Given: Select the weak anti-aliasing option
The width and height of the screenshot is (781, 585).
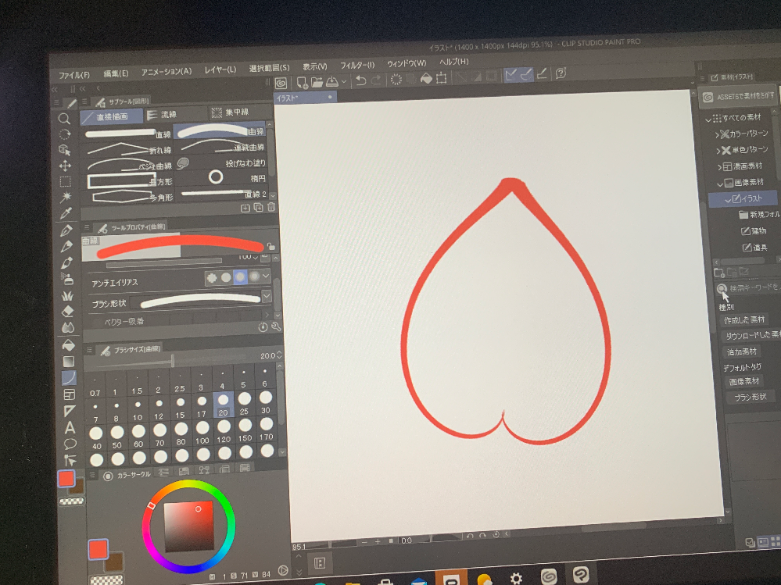Looking at the screenshot, I should 226,277.
